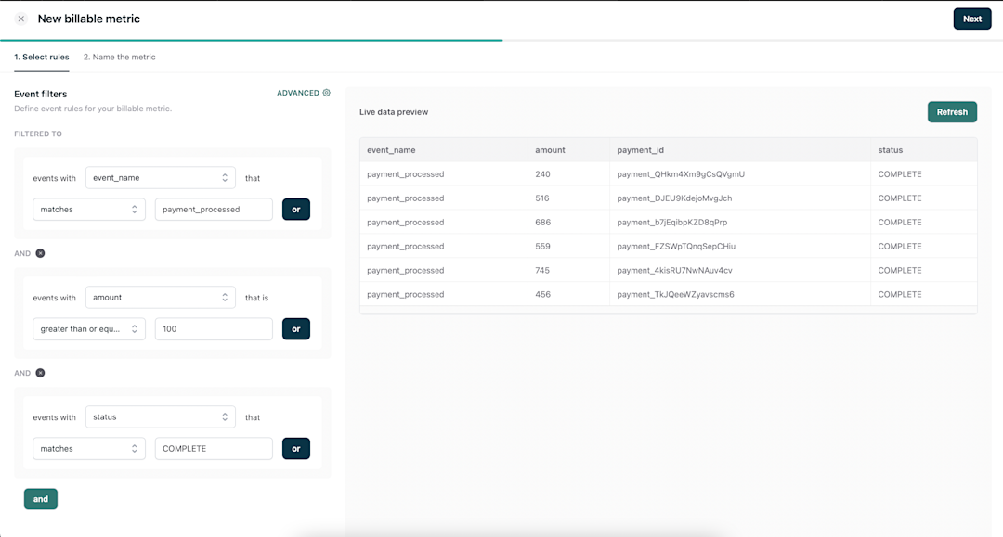
Task: Click the Event filters heading
Action: pos(40,94)
